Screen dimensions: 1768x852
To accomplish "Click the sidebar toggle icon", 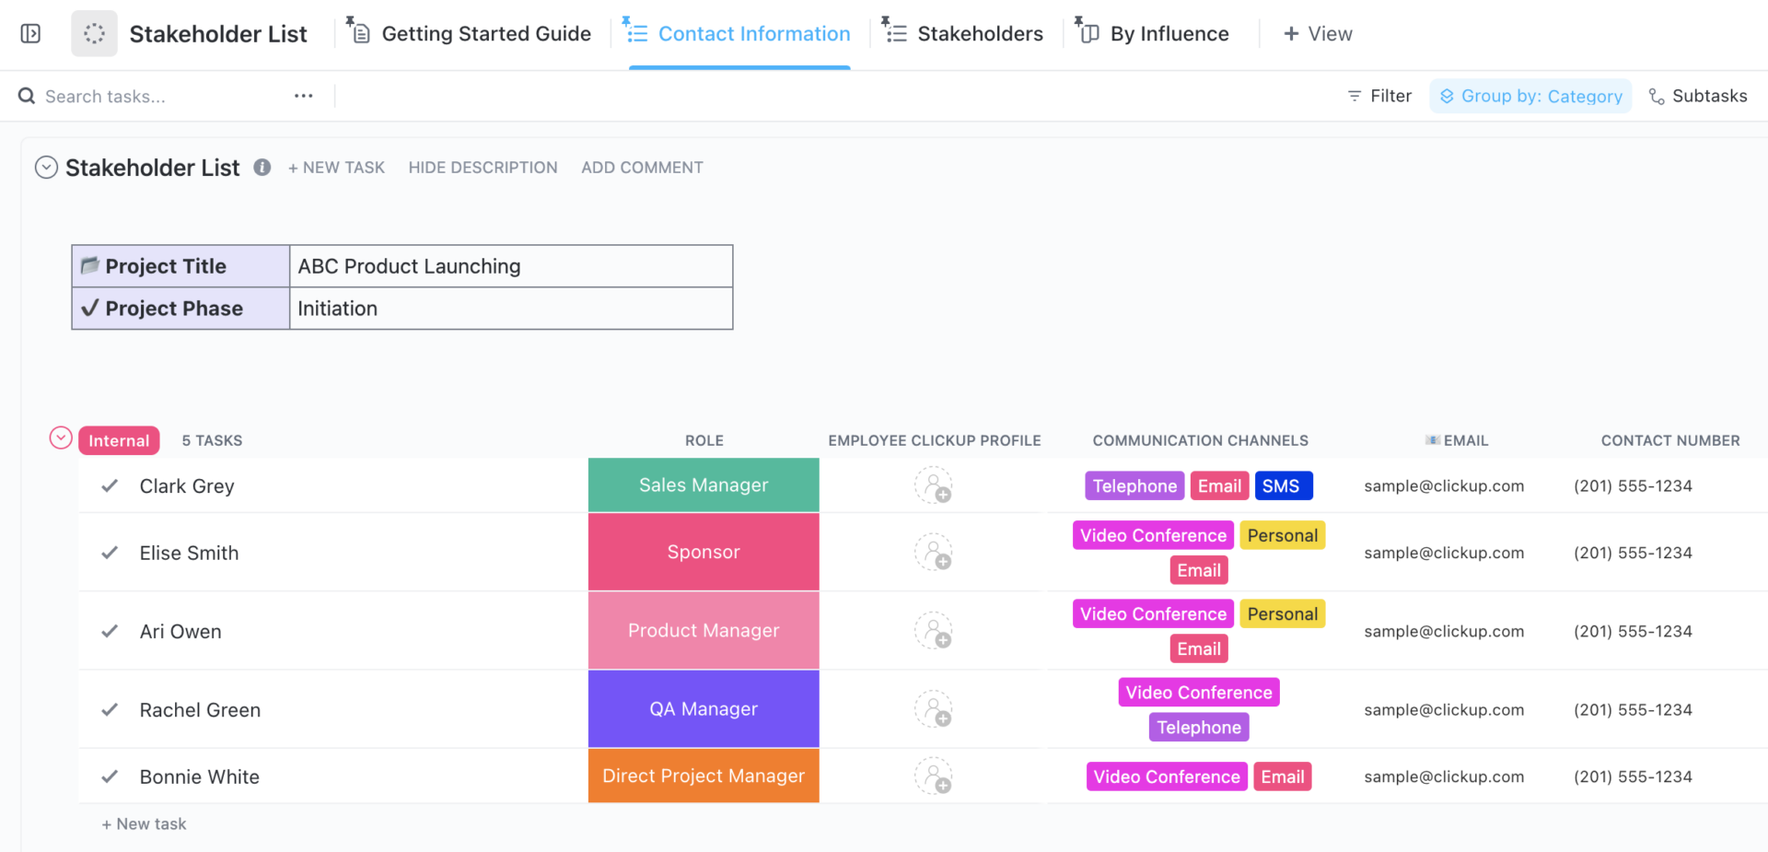I will point(30,34).
